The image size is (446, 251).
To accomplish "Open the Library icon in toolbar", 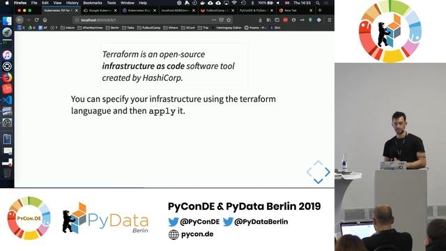I will coord(268,20).
